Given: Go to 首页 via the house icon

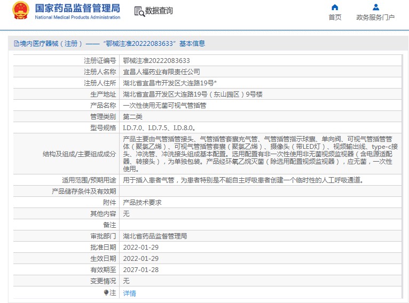Looking at the screenshot, I should tap(335, 7).
